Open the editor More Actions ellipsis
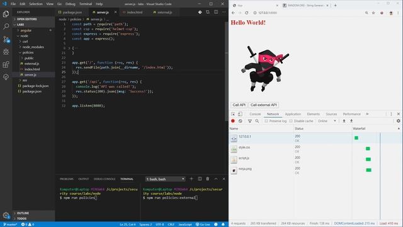403x227 pixels. tap(224, 12)
